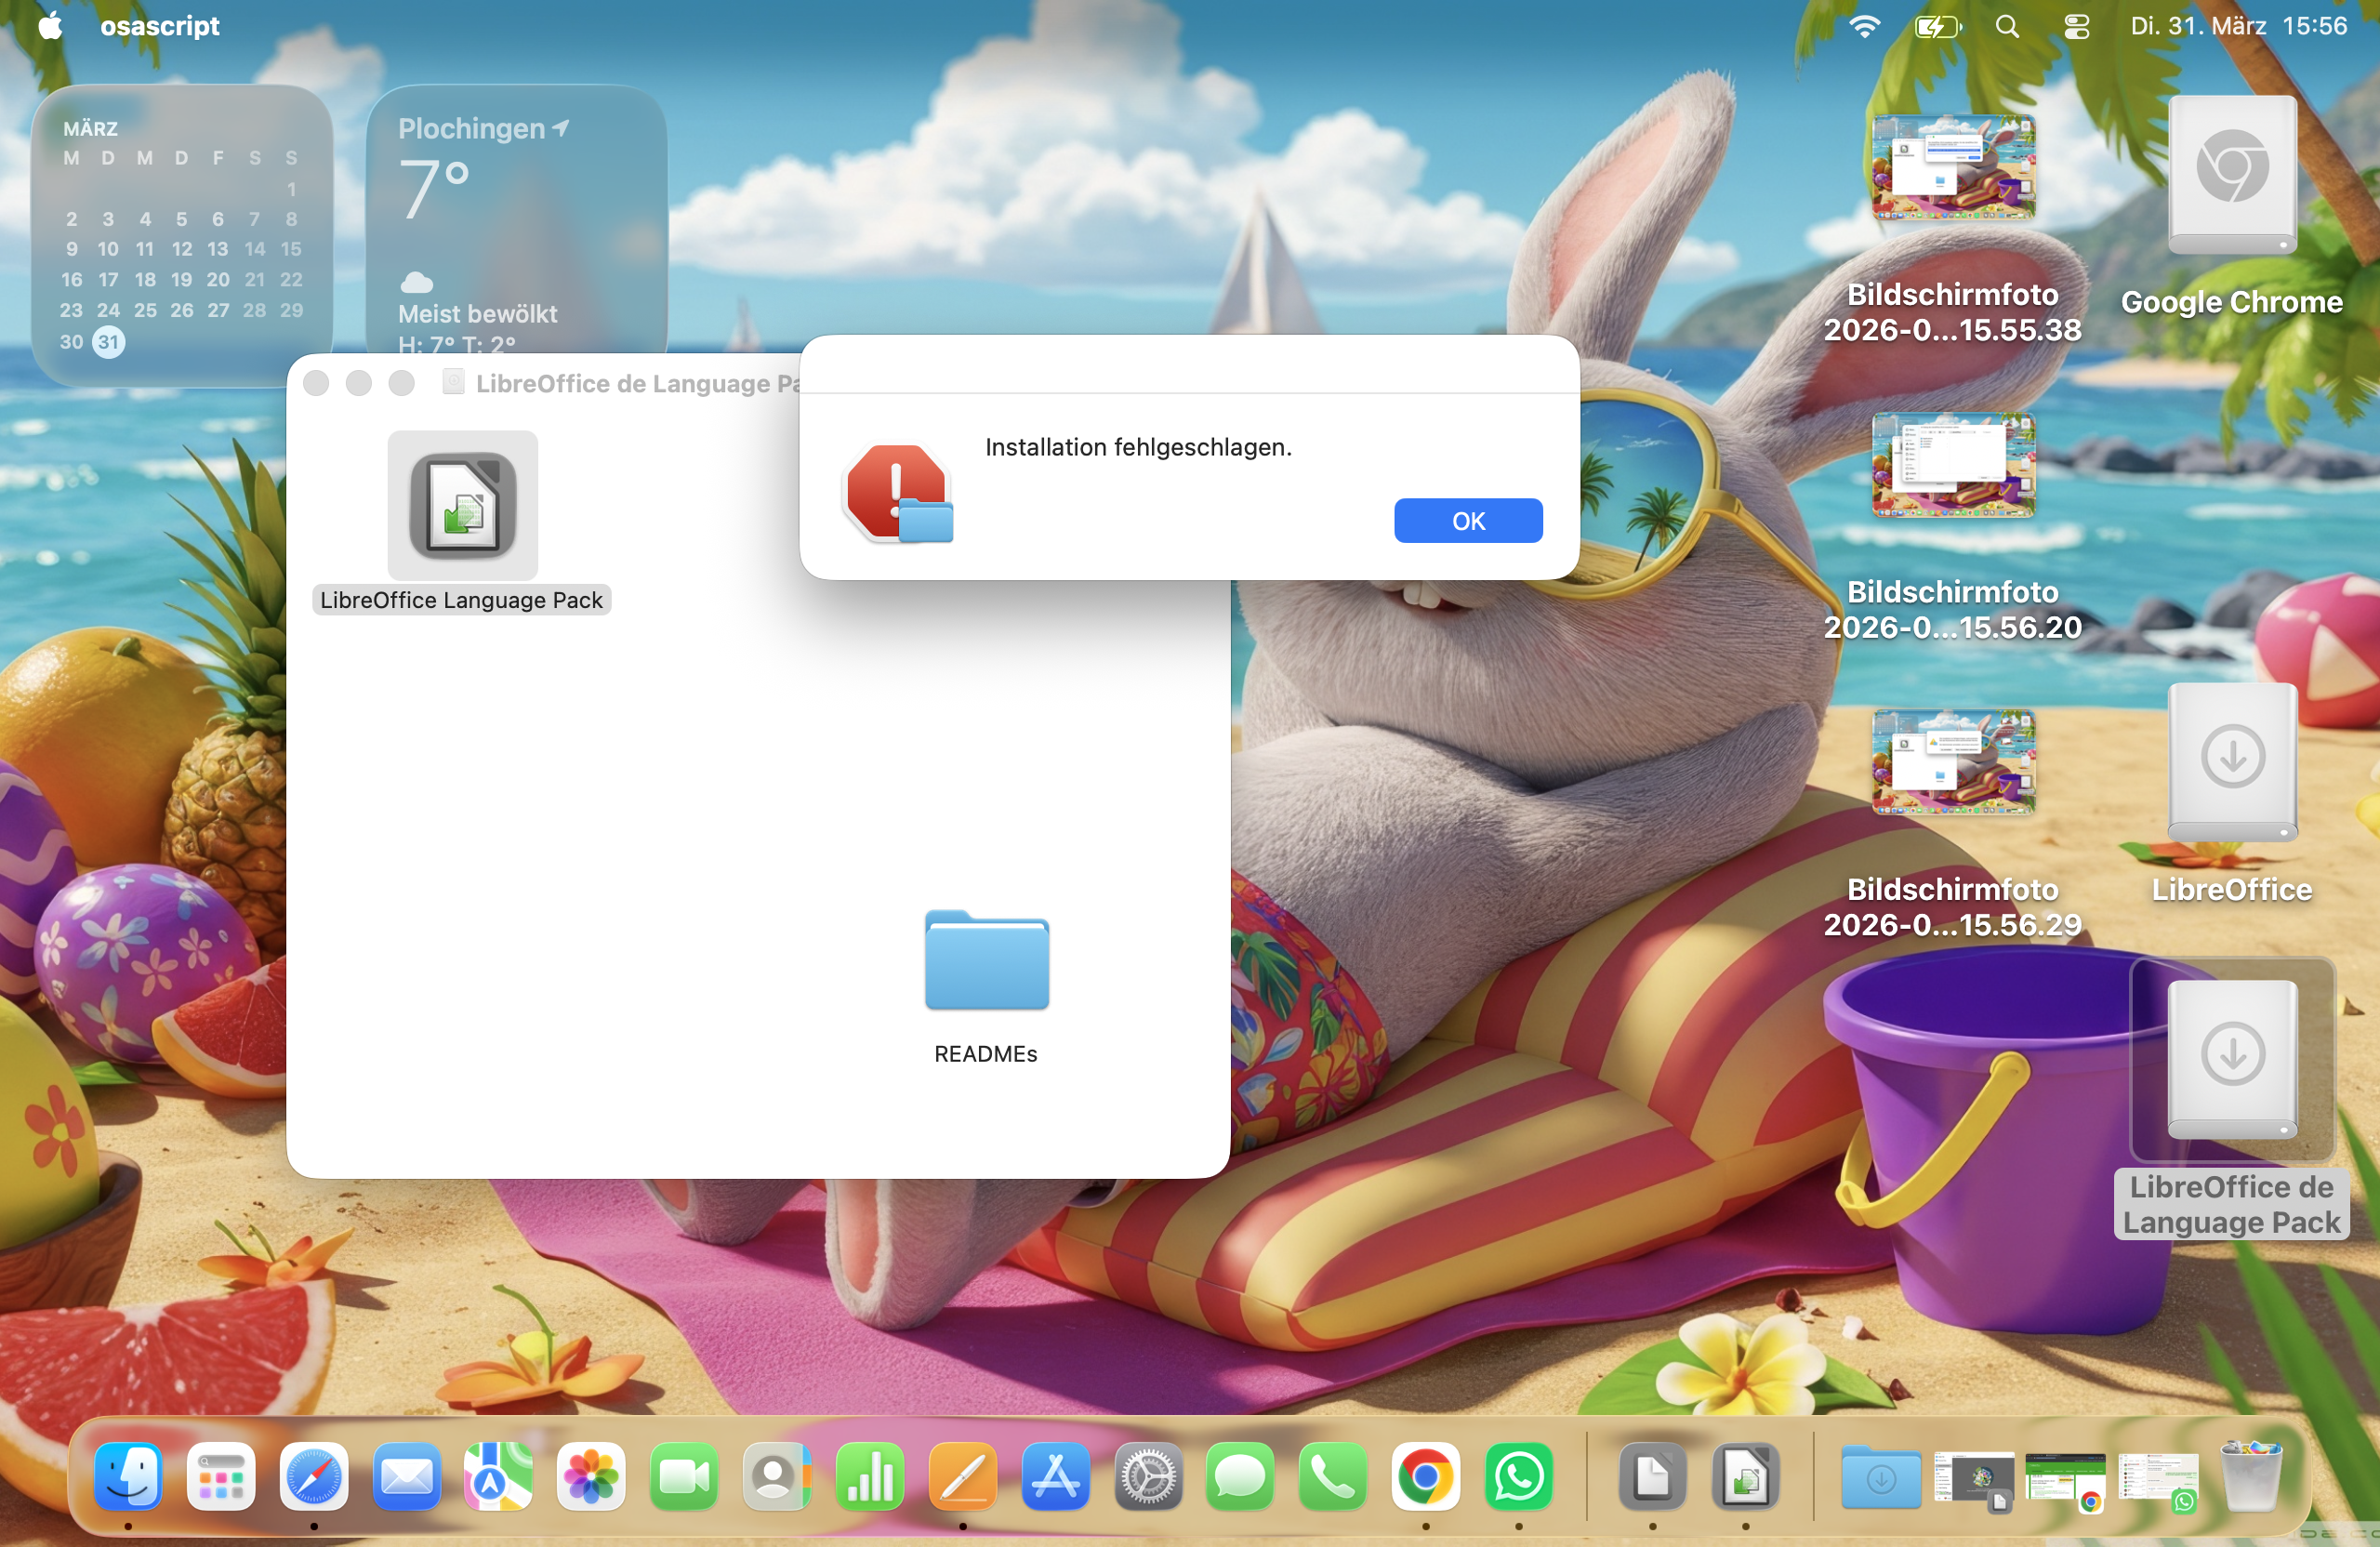Open the READMEs folder
This screenshot has height=1547, width=2380.
(x=986, y=962)
